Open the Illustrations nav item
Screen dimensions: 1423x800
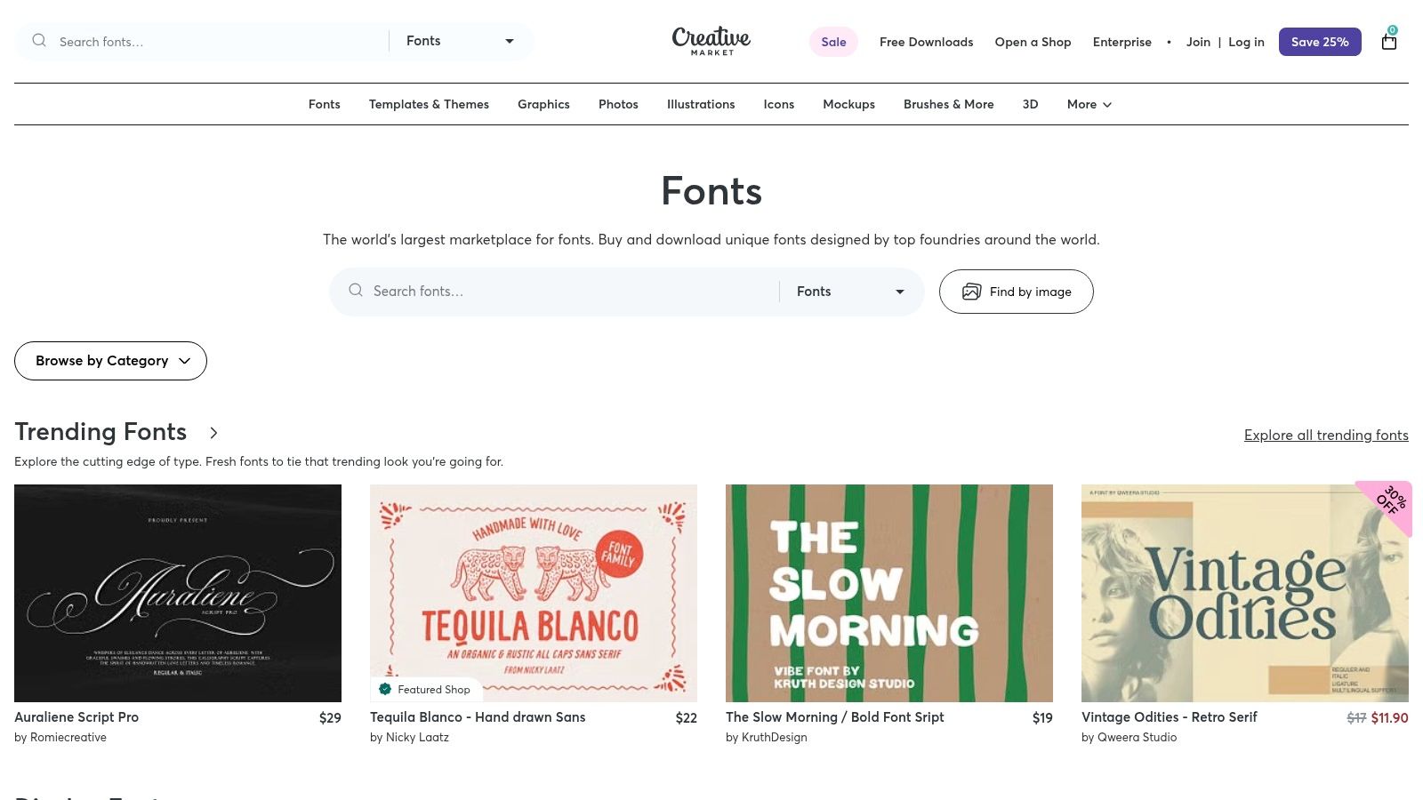click(x=701, y=104)
